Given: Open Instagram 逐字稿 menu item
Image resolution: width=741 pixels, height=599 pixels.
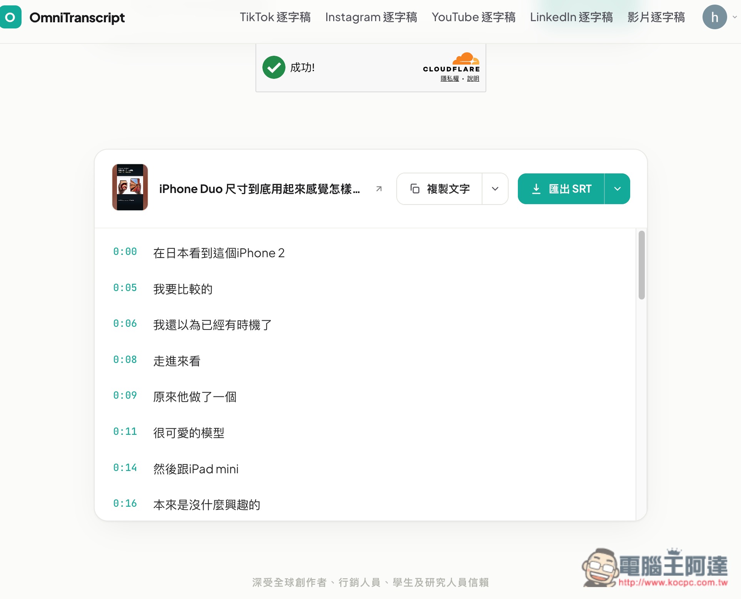Looking at the screenshot, I should [371, 17].
